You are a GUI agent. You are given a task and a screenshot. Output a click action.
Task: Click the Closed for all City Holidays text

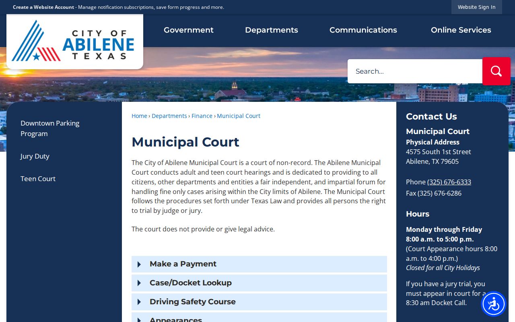pos(443,268)
